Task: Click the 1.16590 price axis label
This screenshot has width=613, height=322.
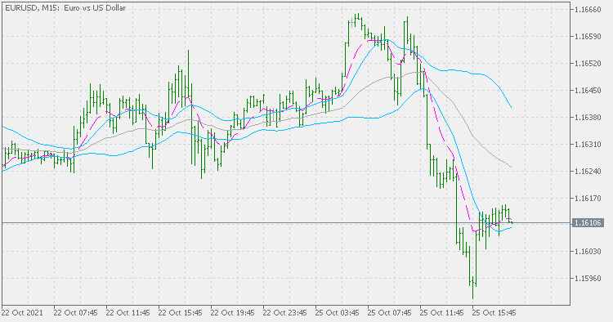Action: (588, 37)
